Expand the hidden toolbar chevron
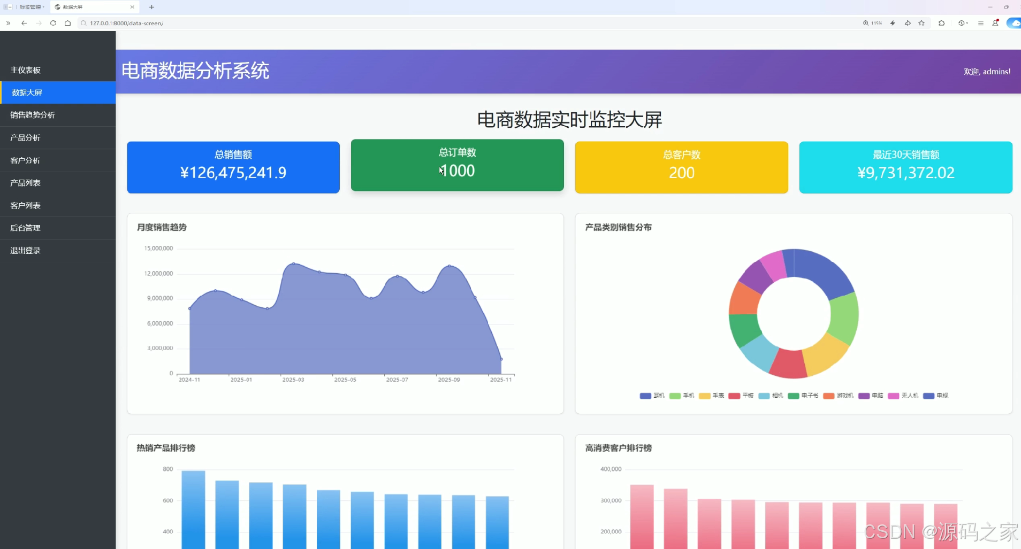1021x549 pixels. (7, 23)
